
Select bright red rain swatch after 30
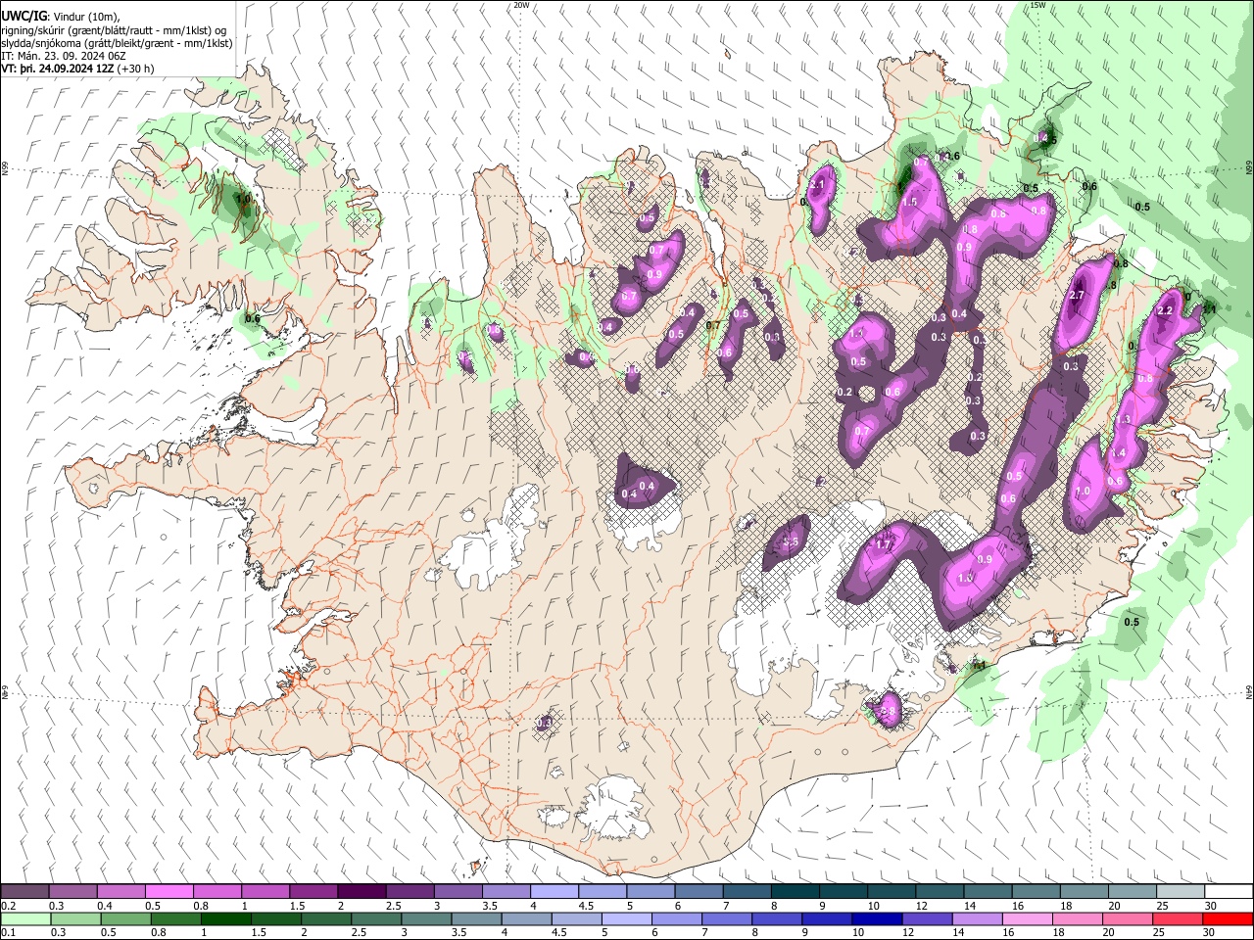pyautogui.click(x=1228, y=919)
